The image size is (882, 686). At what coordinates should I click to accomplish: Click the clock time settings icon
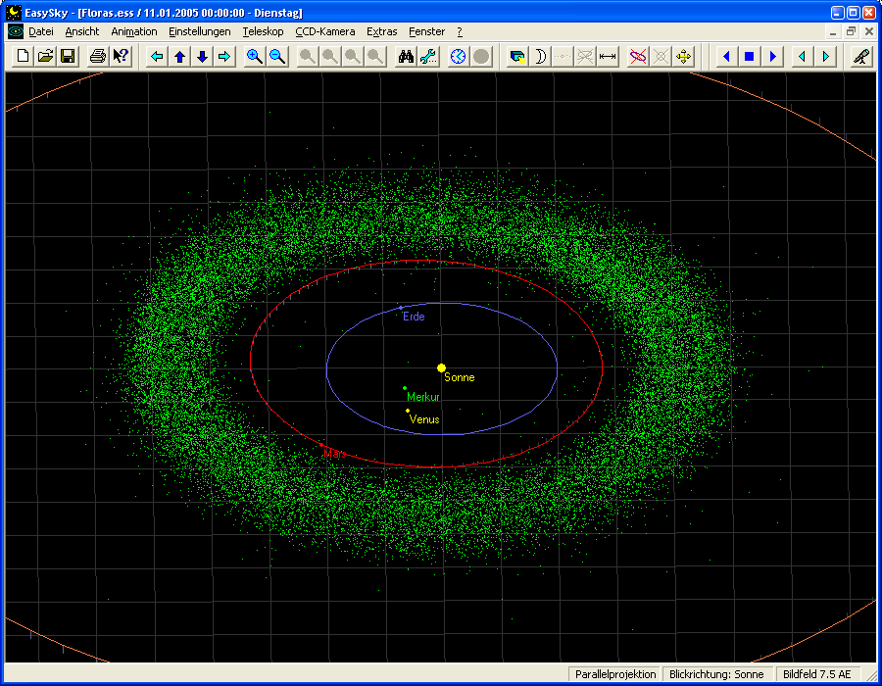coord(458,57)
